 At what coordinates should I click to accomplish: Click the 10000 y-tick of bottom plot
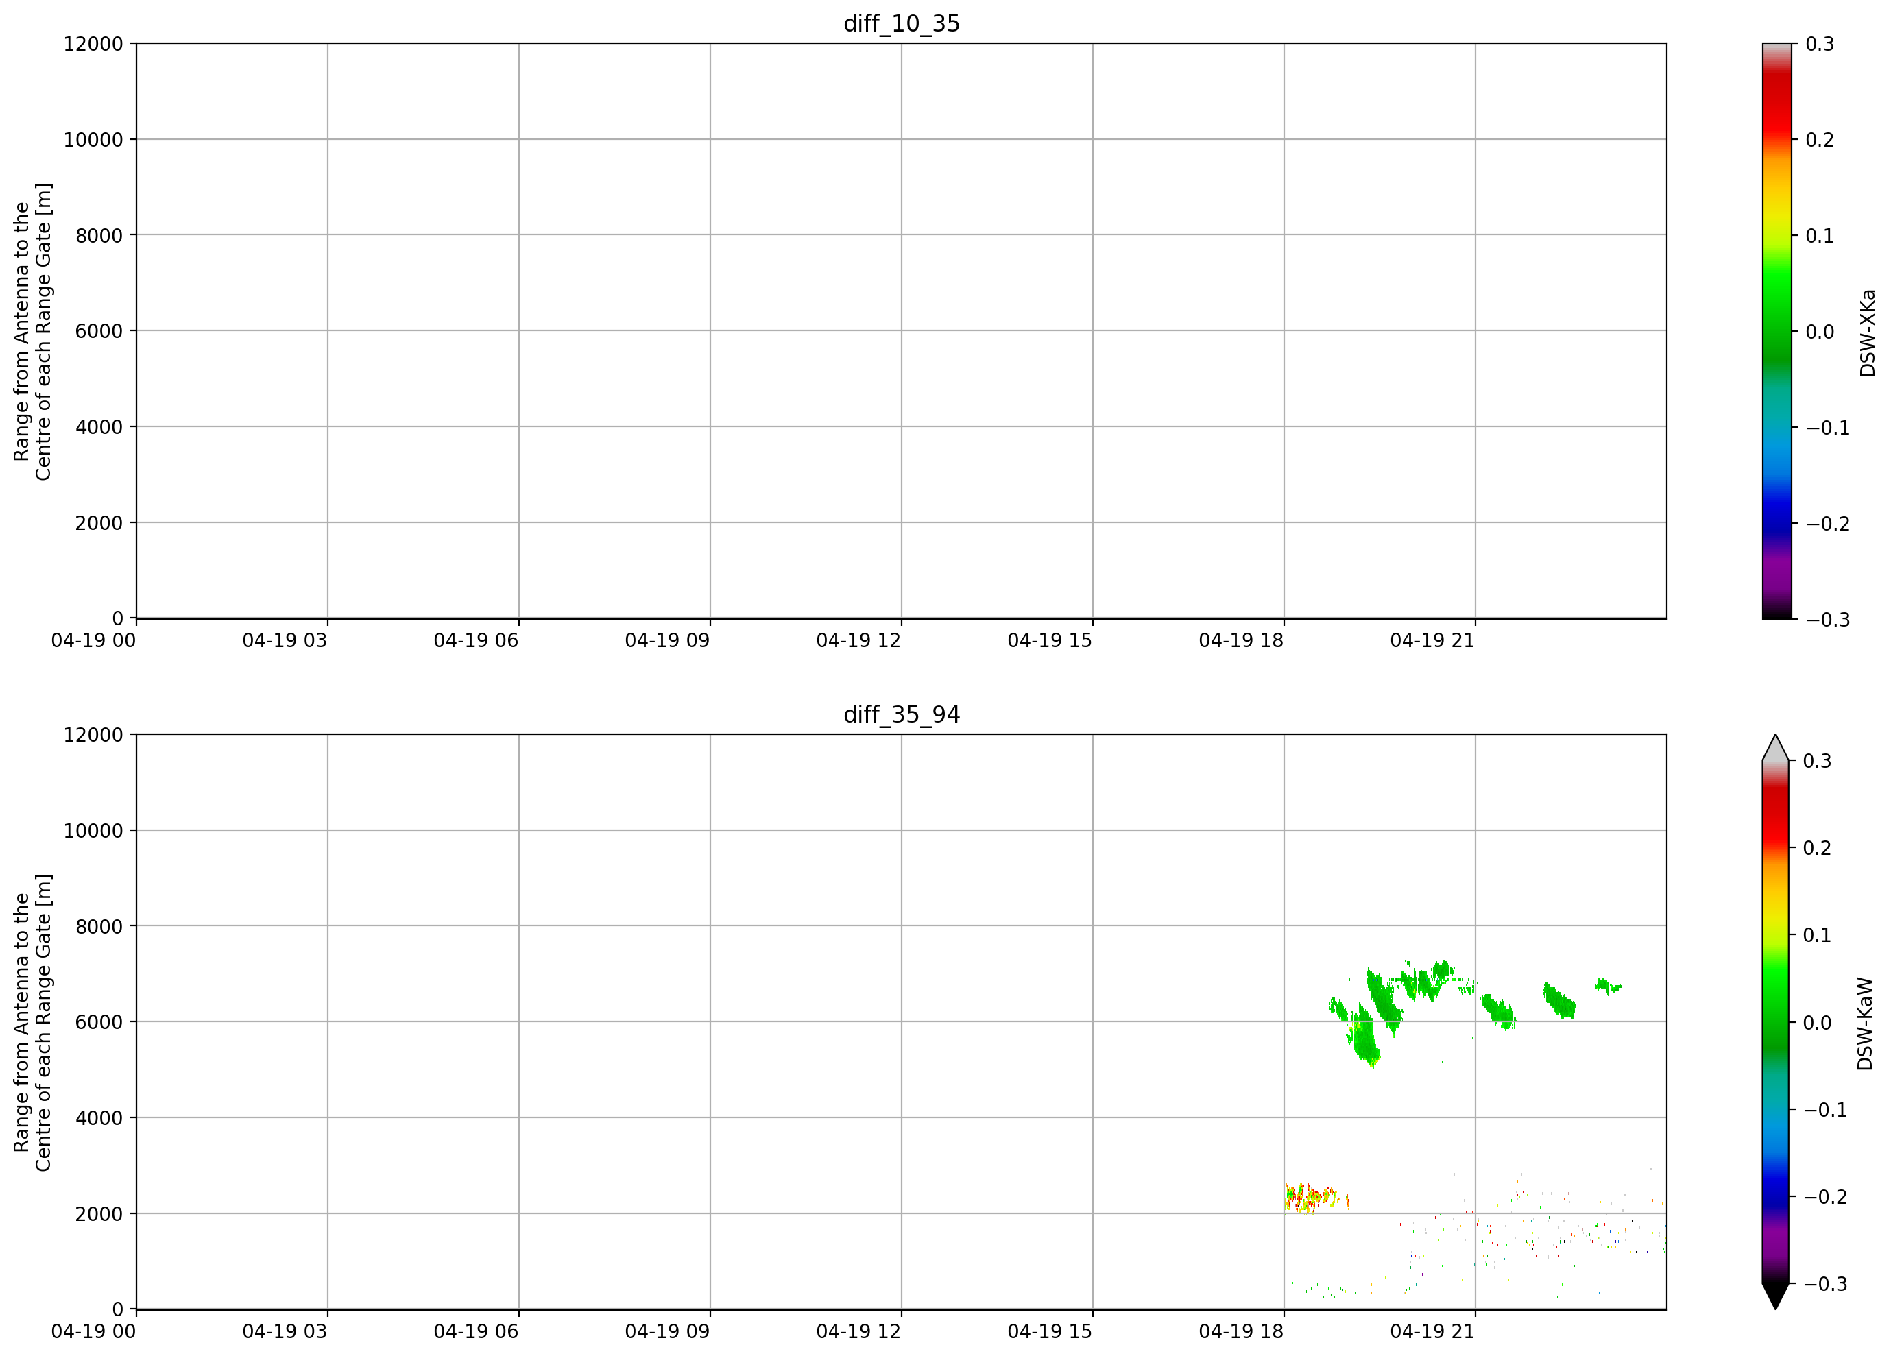pyautogui.click(x=93, y=830)
